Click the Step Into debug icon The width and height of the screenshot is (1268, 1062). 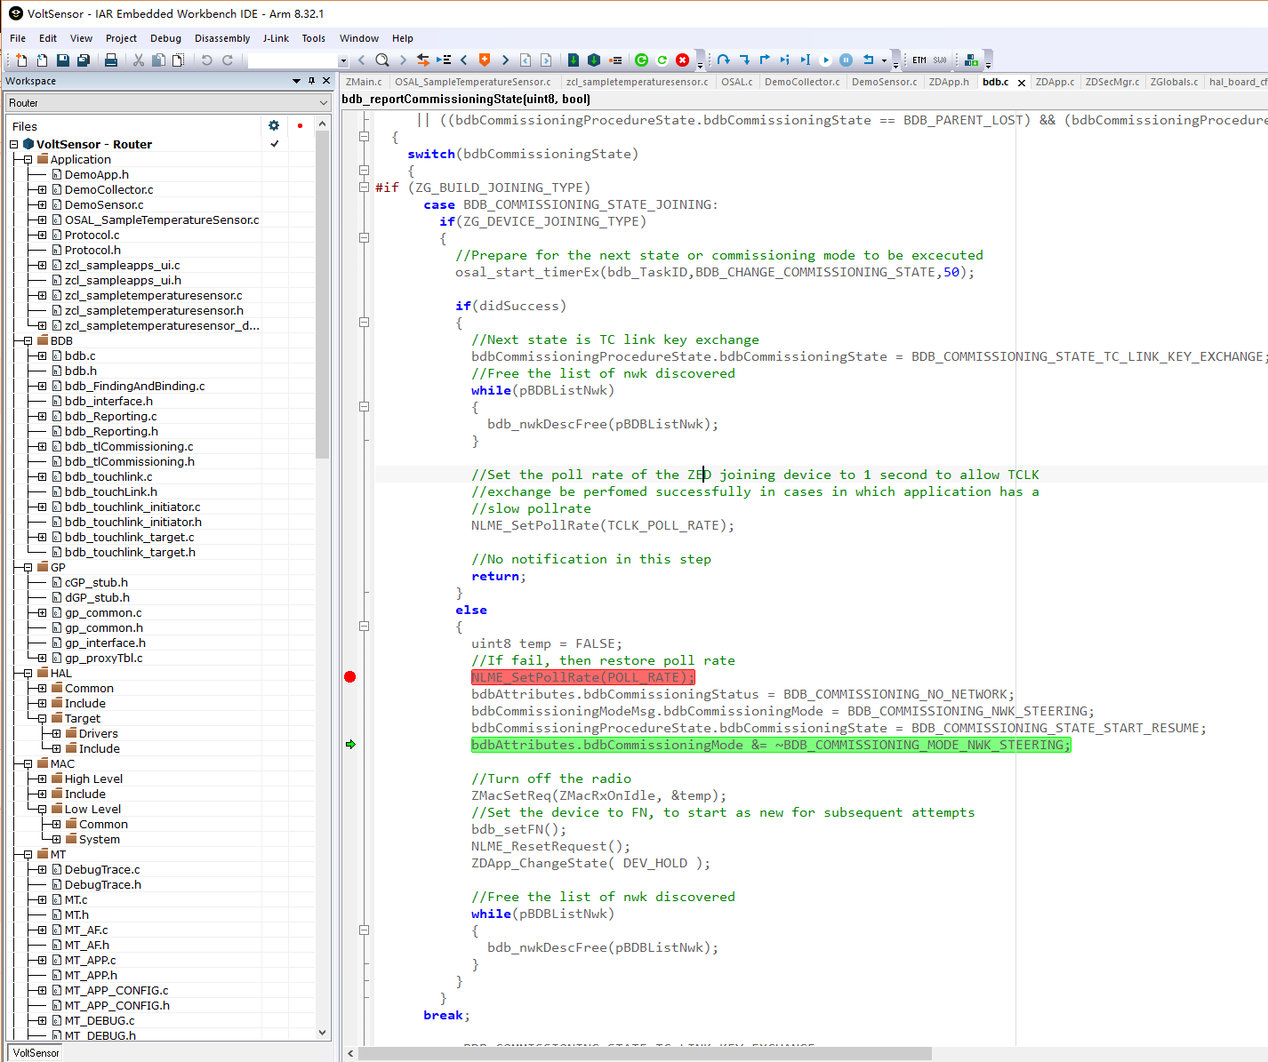click(744, 60)
